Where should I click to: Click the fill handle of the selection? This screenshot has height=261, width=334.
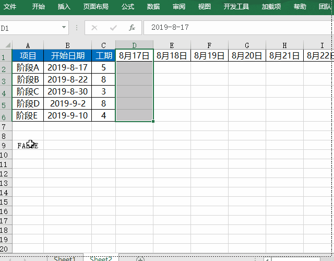tap(153, 121)
